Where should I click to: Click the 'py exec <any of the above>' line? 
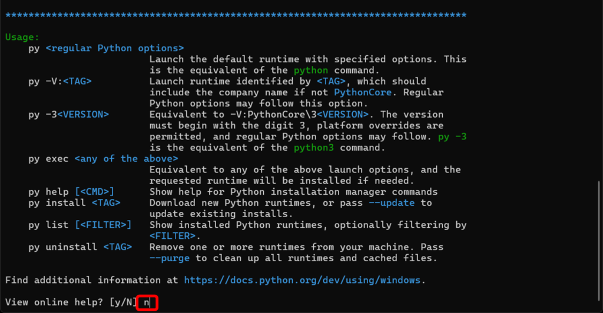pyautogui.click(x=103, y=159)
